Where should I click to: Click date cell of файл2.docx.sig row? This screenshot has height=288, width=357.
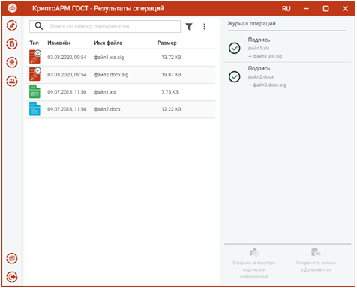click(x=67, y=75)
